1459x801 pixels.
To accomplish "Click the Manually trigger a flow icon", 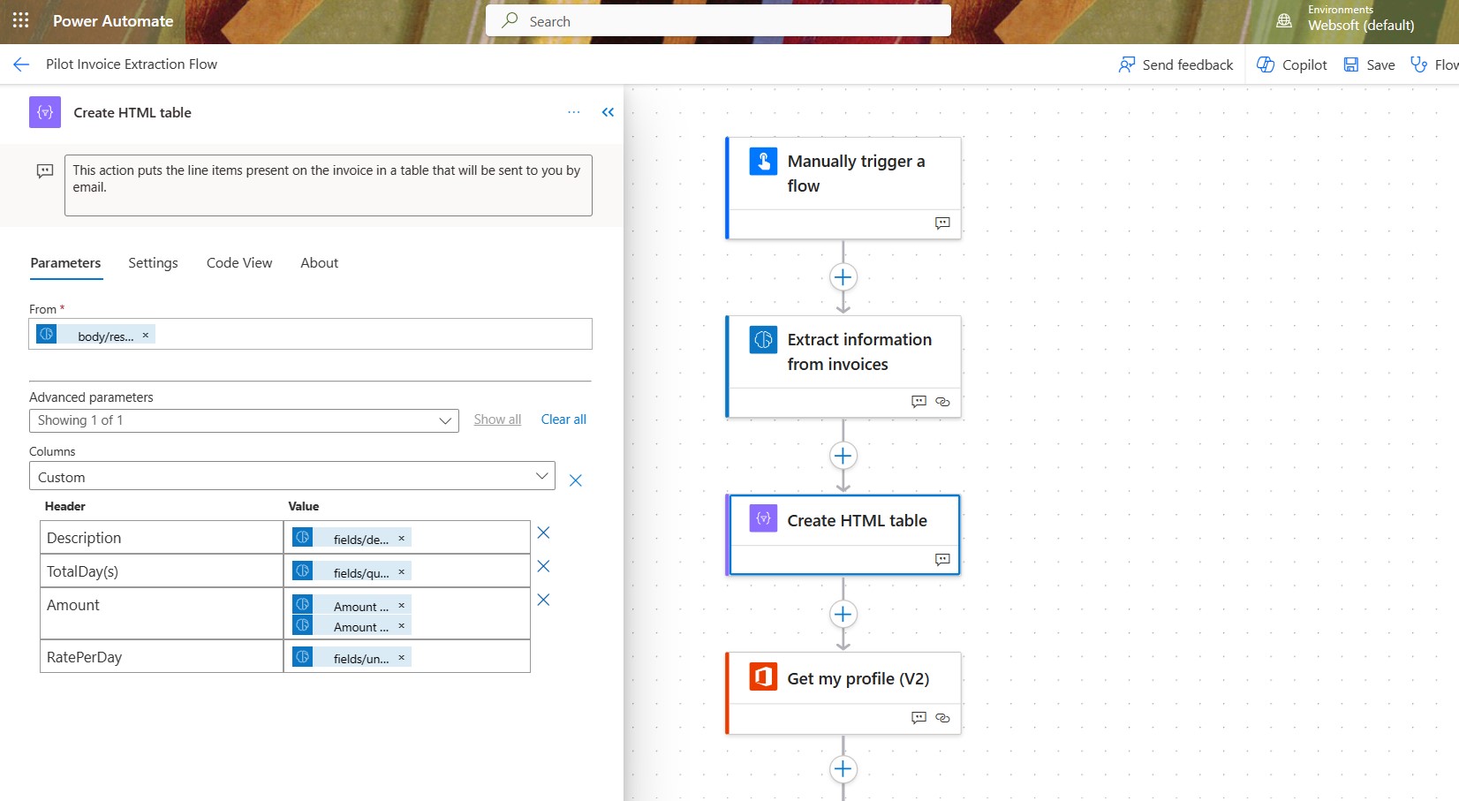I will [763, 162].
